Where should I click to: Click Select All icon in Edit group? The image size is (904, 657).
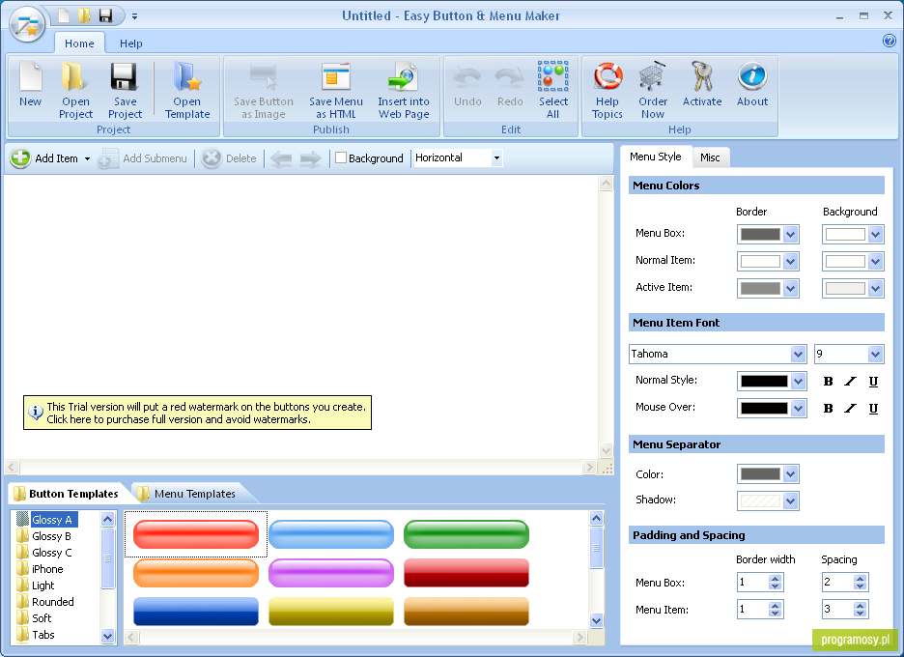tap(552, 76)
